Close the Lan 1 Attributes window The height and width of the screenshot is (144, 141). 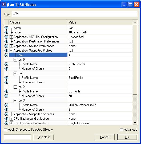136,4
